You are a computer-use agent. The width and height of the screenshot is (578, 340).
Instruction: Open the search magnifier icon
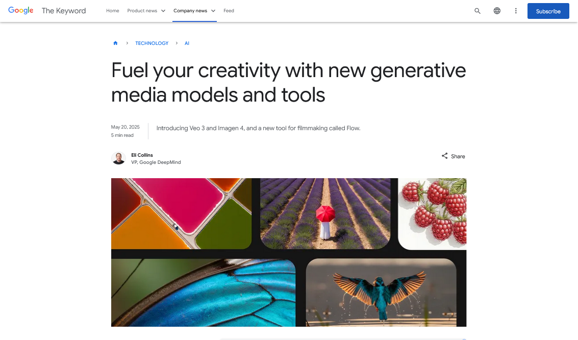[478, 11]
